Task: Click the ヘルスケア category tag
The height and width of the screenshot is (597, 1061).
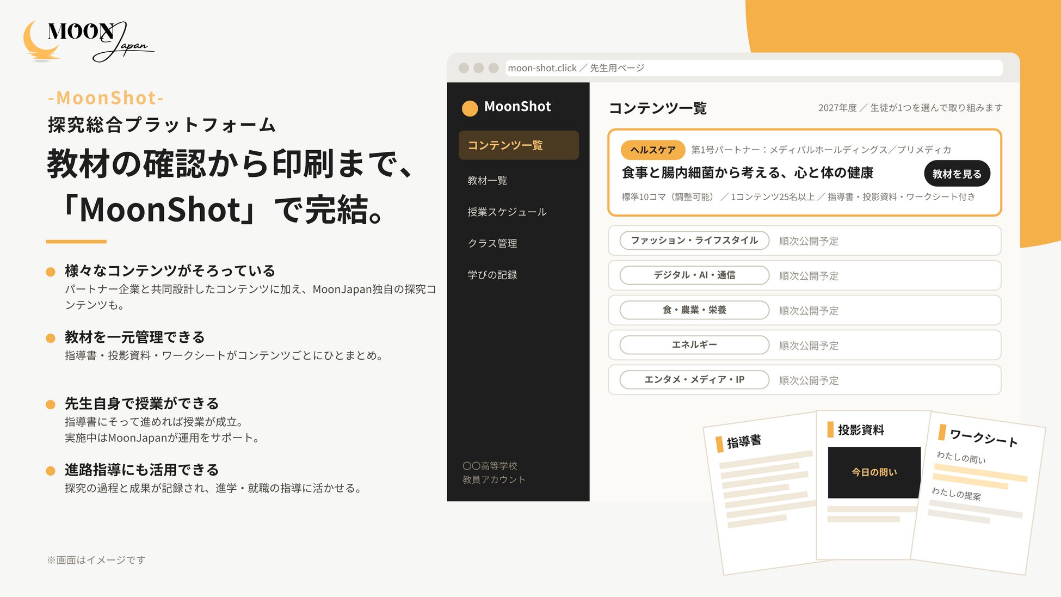Action: [x=653, y=150]
